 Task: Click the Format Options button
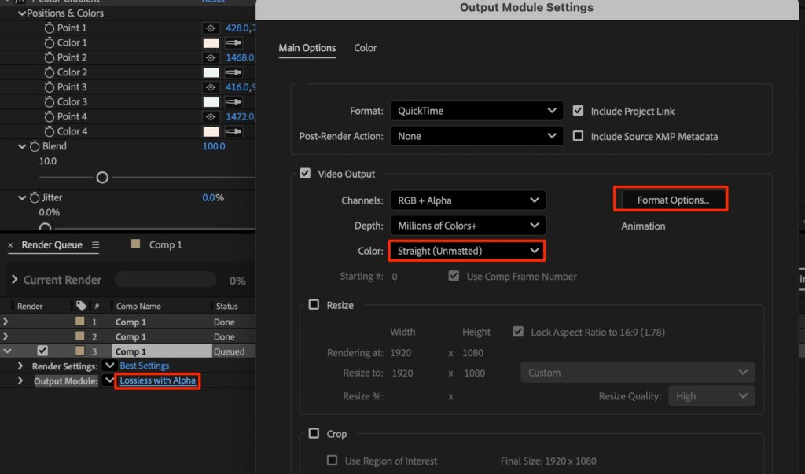coord(672,200)
